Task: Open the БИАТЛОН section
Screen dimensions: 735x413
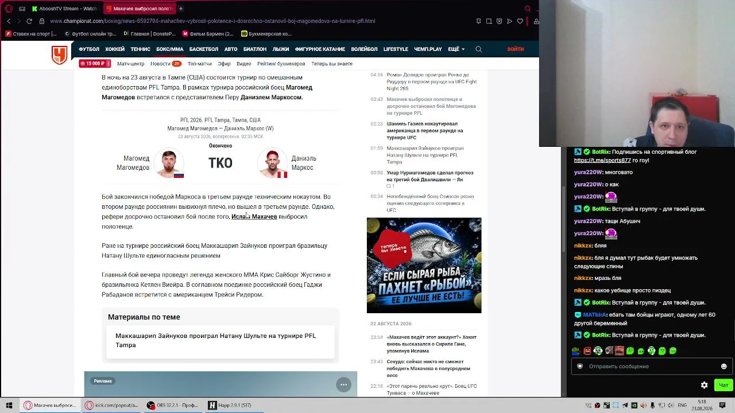Action: (254, 49)
